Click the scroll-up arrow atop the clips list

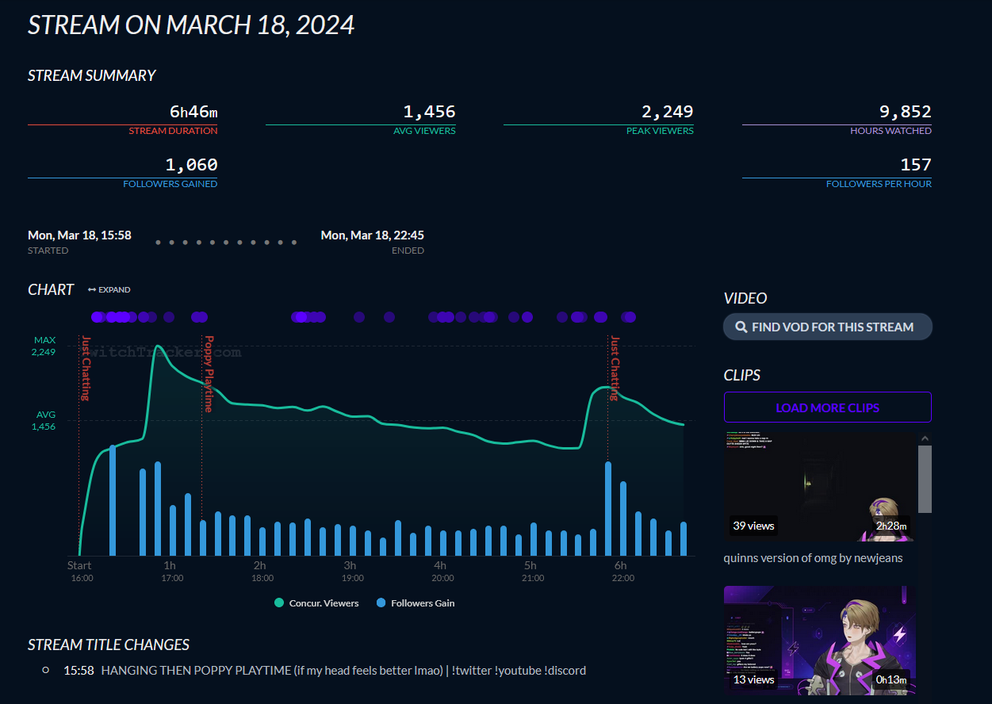pos(924,438)
